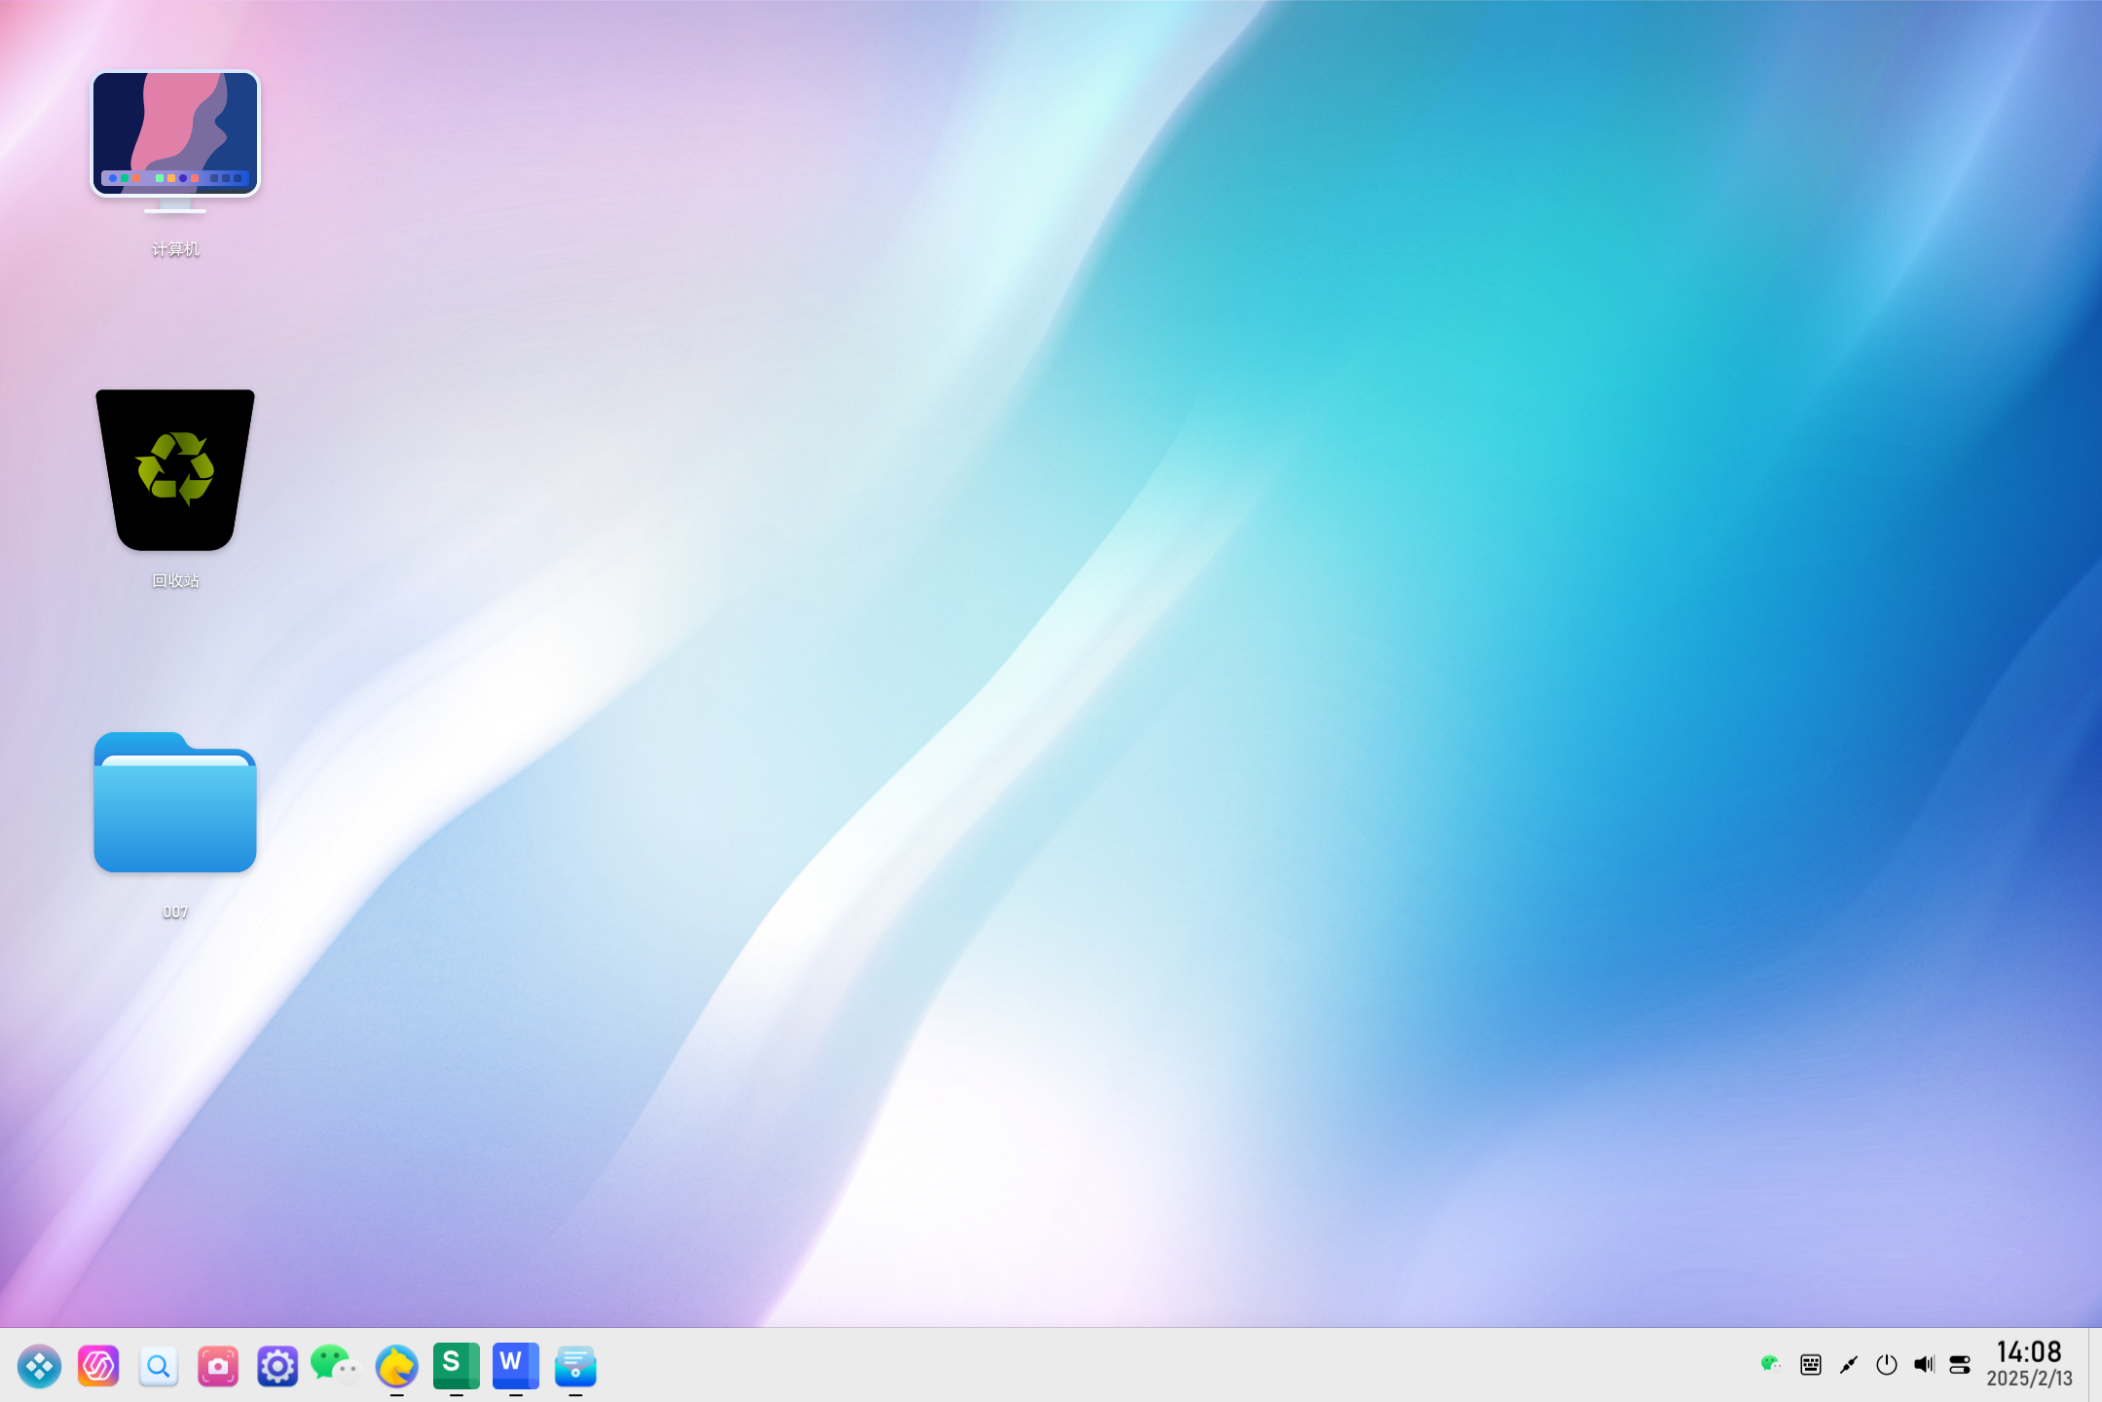Screen dimensions: 2102x1402
Task: Click the network plug tray icon
Action: click(x=1848, y=1365)
